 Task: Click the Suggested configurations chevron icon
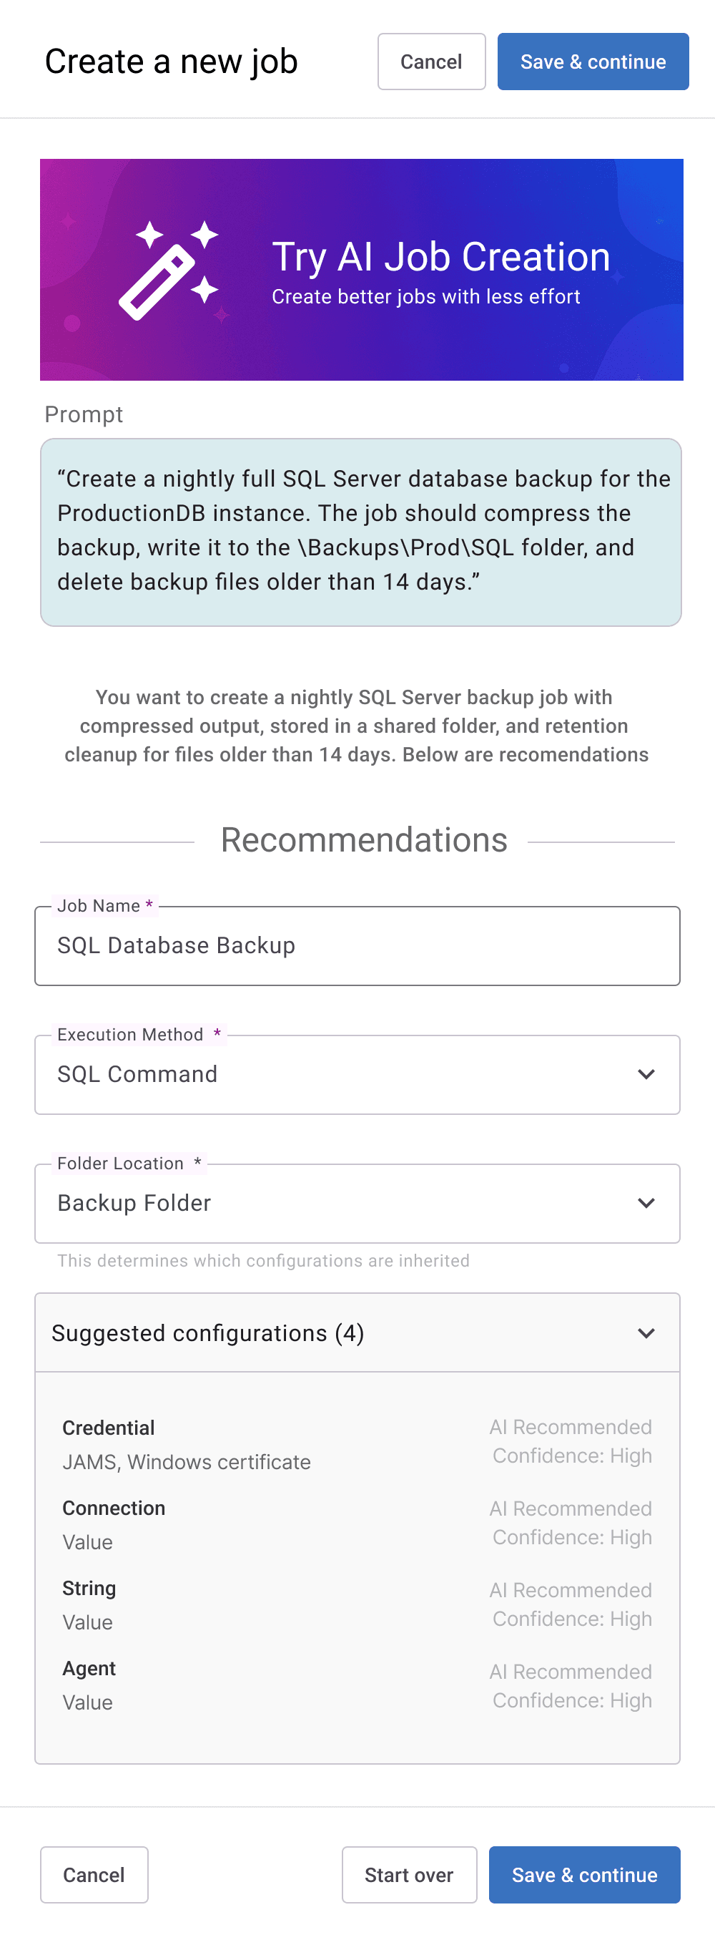pyautogui.click(x=646, y=1332)
